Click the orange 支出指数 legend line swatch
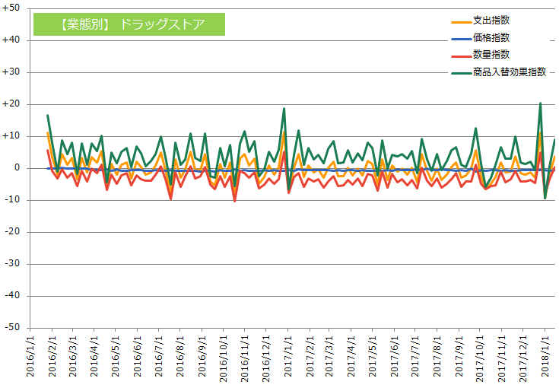The height and width of the screenshot is (388, 559). (x=462, y=22)
